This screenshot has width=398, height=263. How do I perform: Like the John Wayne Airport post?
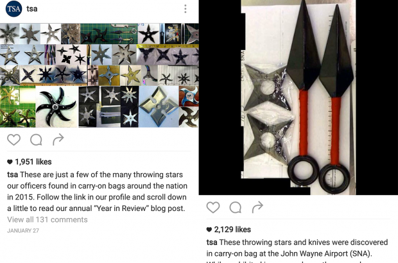pos(213,207)
